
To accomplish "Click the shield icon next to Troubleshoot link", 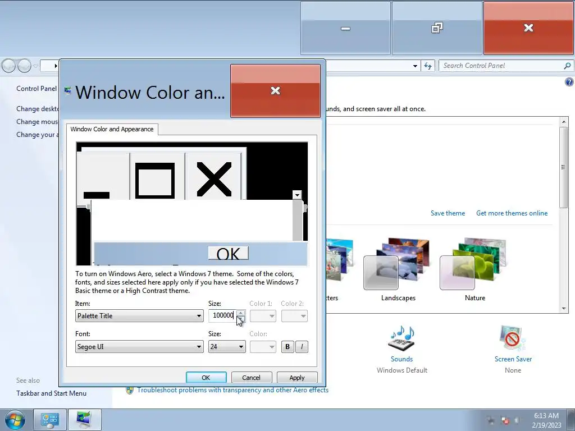I will 130,391.
